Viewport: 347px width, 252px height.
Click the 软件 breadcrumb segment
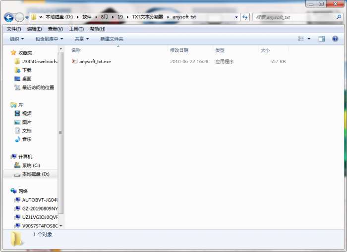[x=87, y=17]
